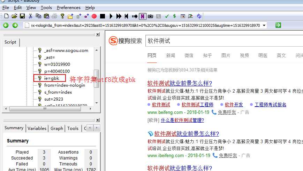The height and width of the screenshot is (171, 303).
Task: Click the green Go arrow beside URL
Action: click(278, 25)
